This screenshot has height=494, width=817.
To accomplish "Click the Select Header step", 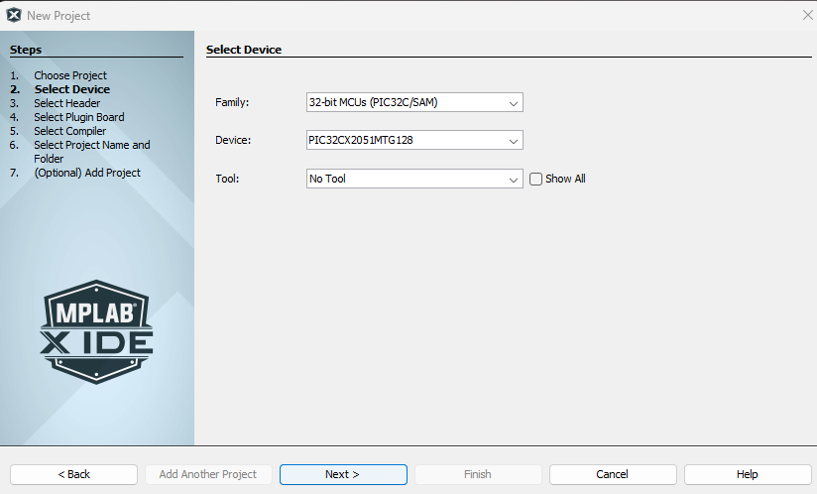I will 67,103.
